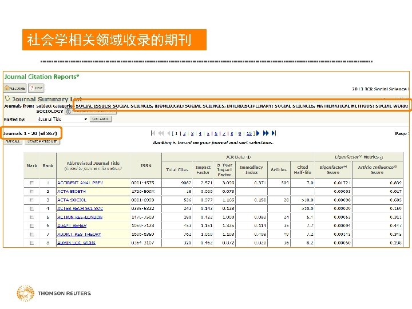
Task: Click the JCR Data info icon
Action: (x=249, y=157)
